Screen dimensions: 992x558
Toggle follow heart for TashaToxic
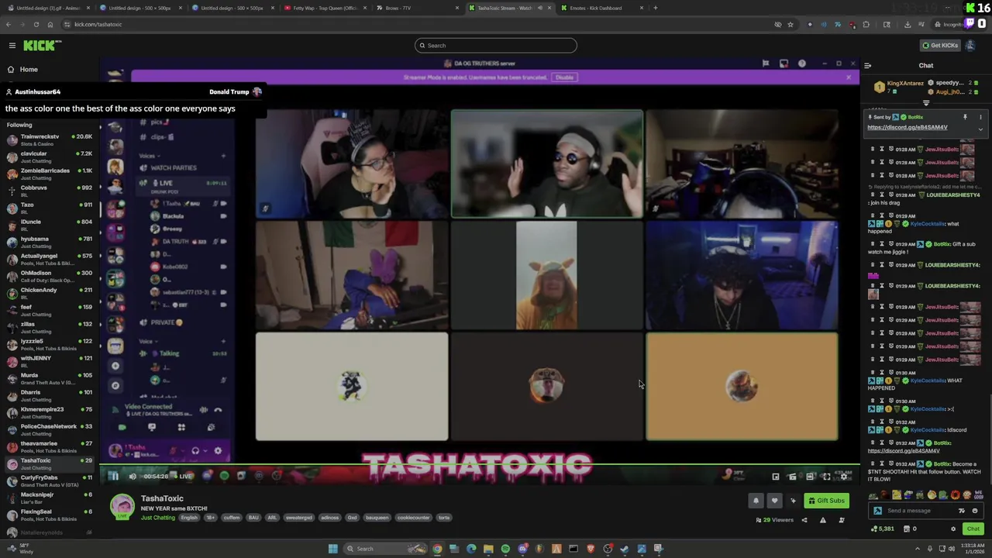(x=774, y=501)
